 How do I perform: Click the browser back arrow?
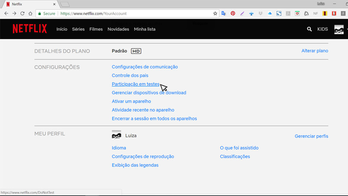pyautogui.click(x=6, y=14)
